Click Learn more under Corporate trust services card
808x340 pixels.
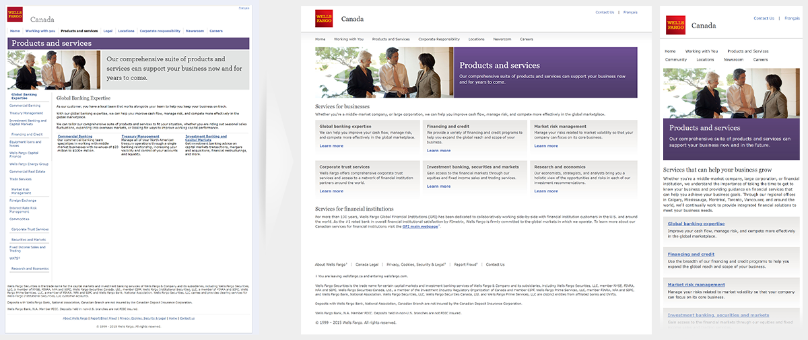[331, 191]
